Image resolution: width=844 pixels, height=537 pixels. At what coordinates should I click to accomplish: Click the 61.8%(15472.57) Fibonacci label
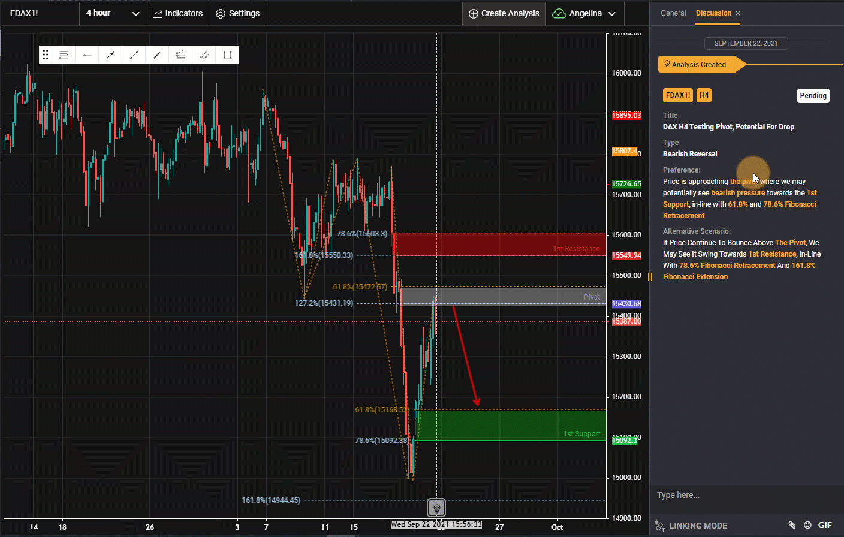[360, 287]
